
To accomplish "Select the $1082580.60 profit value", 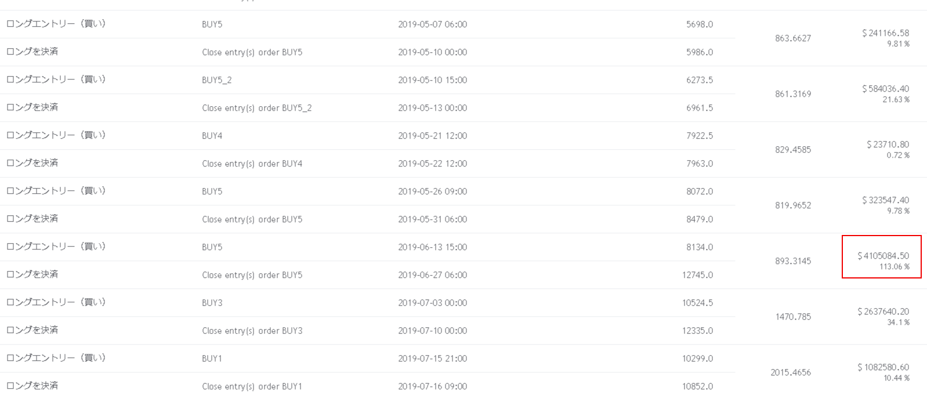I will (883, 367).
